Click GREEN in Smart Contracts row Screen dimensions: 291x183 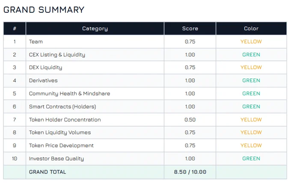pyautogui.click(x=251, y=107)
